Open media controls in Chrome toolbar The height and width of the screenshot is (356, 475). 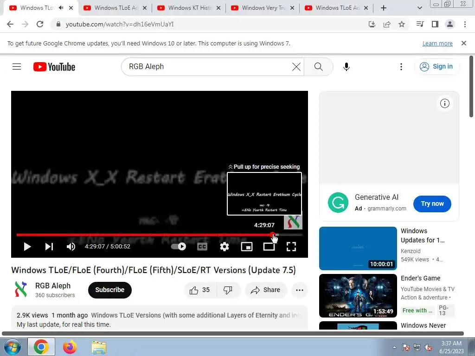[420, 24]
